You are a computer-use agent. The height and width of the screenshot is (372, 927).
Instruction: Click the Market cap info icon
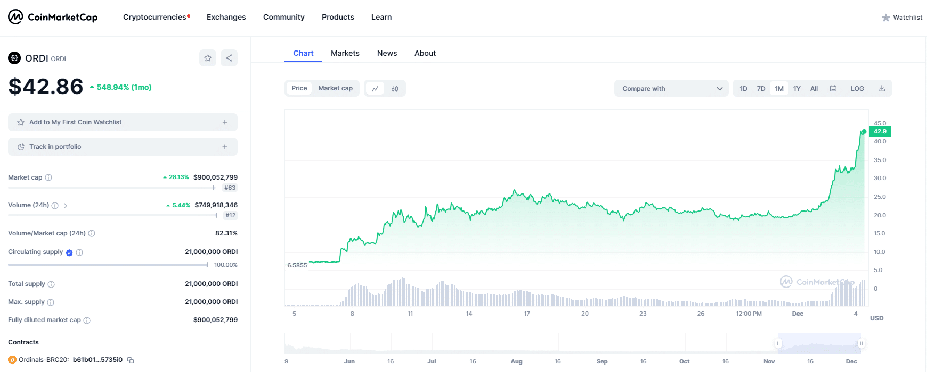(48, 177)
